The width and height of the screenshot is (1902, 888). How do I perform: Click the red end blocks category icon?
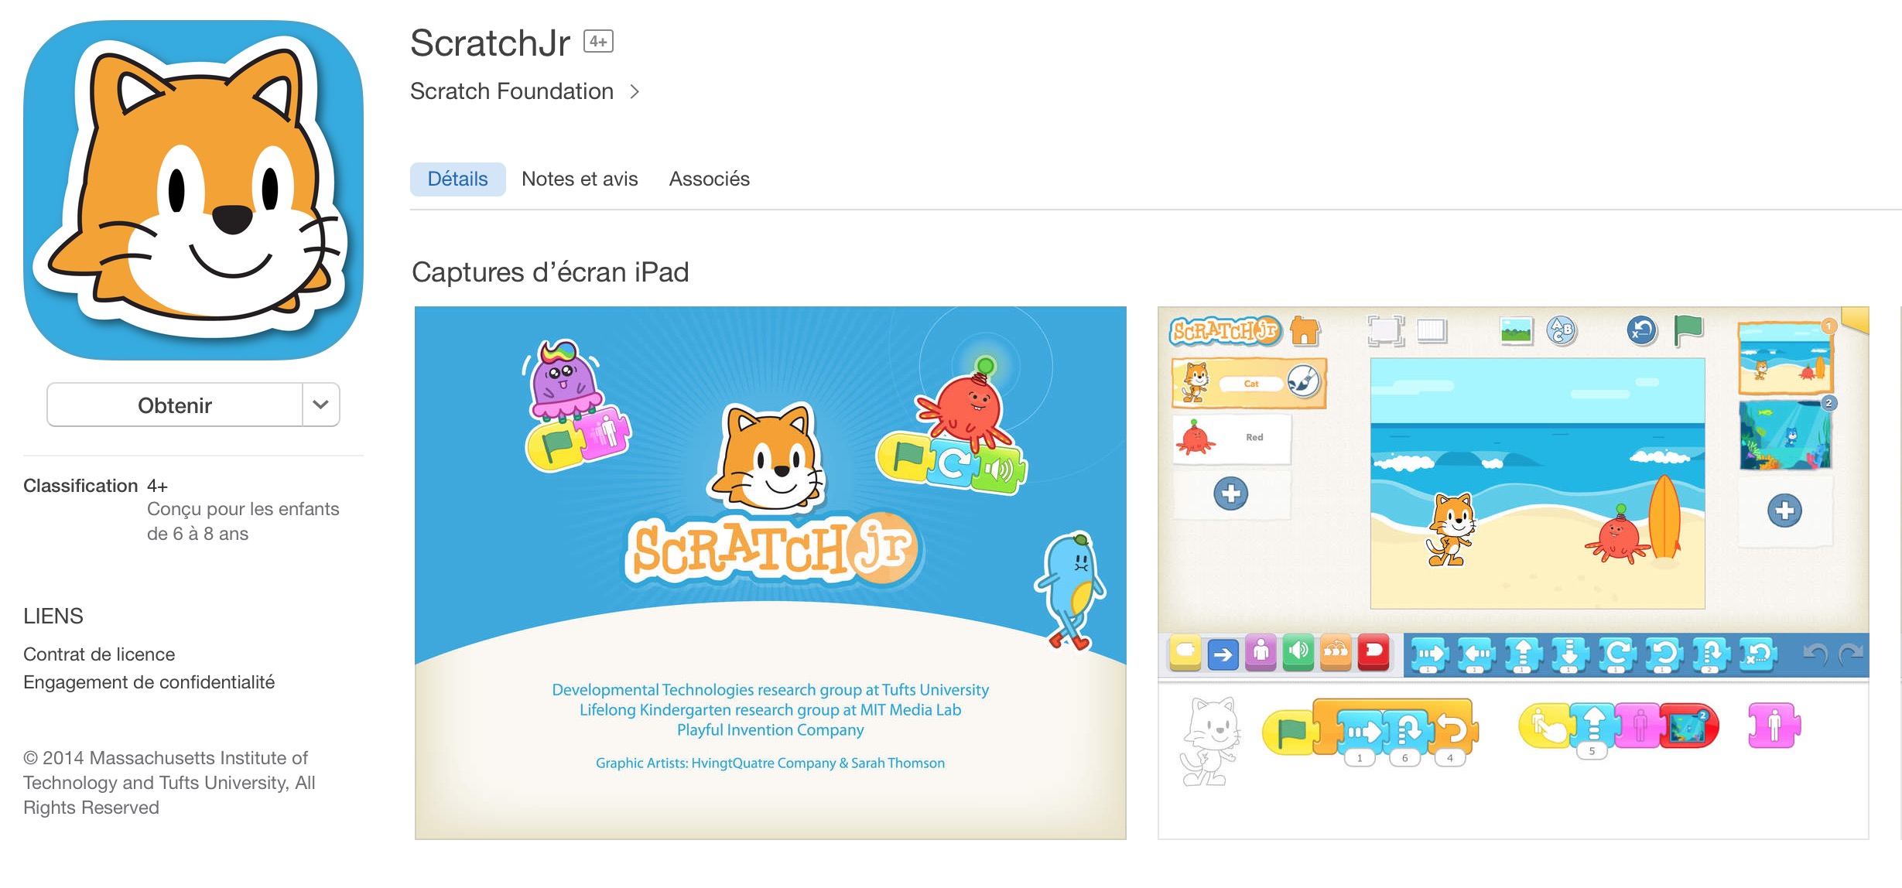click(x=1373, y=654)
